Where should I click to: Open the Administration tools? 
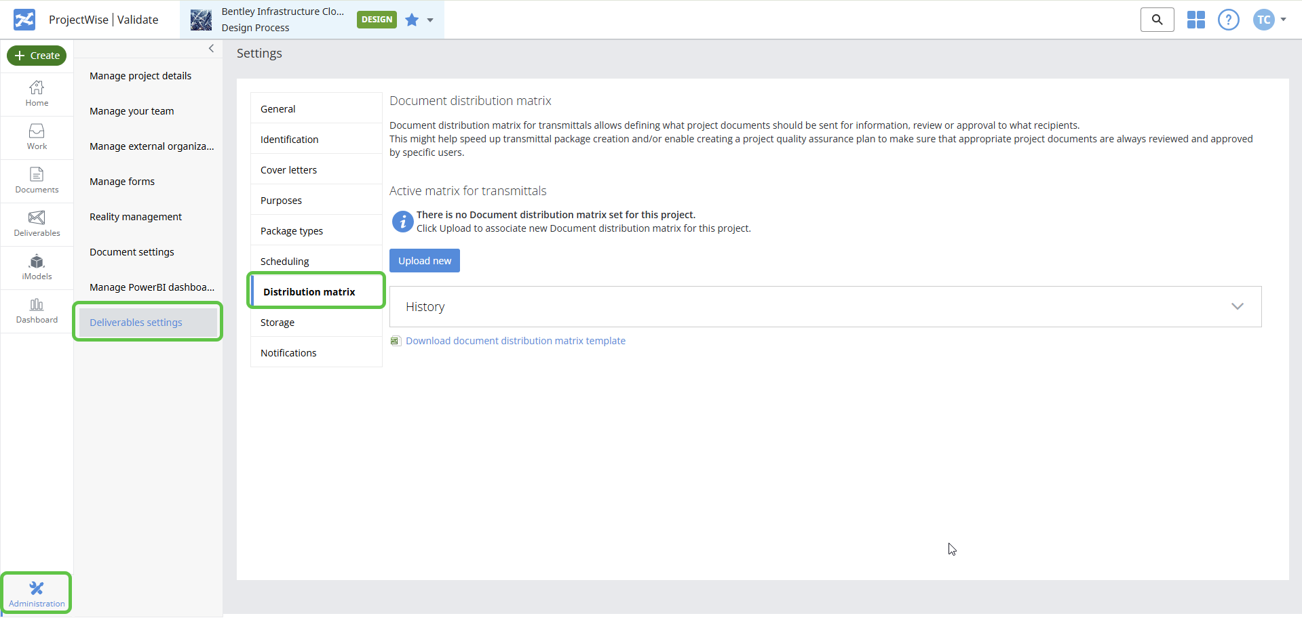pos(36,592)
